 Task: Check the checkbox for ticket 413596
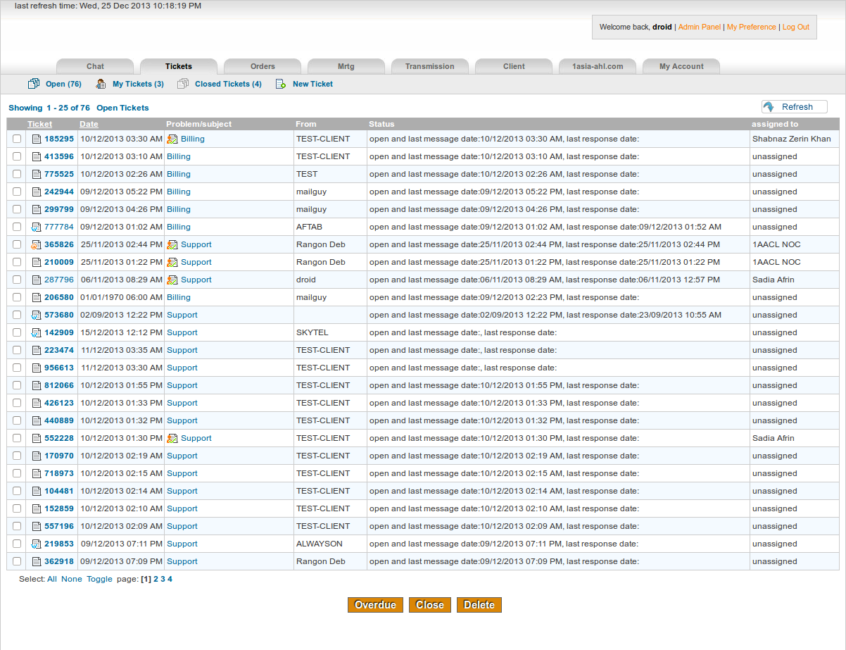pos(17,156)
